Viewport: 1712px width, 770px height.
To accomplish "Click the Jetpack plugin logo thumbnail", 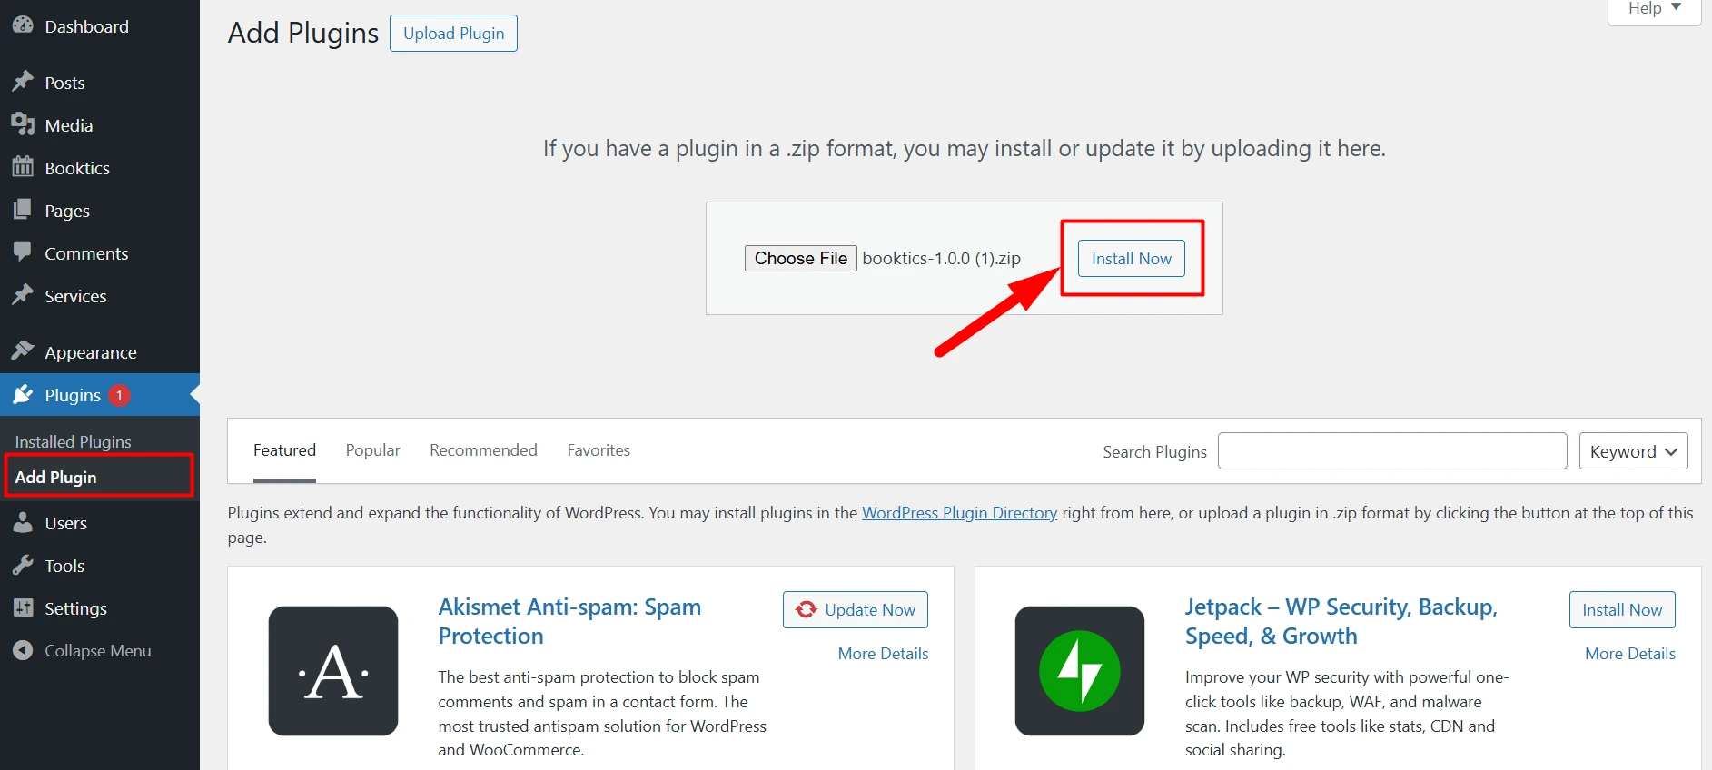I will (1079, 671).
